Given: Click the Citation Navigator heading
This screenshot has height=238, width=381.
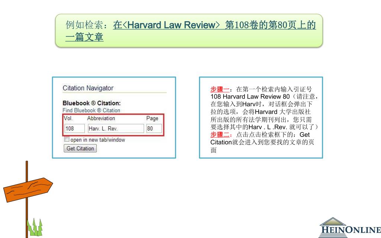Looking at the screenshot, I should [88, 88].
